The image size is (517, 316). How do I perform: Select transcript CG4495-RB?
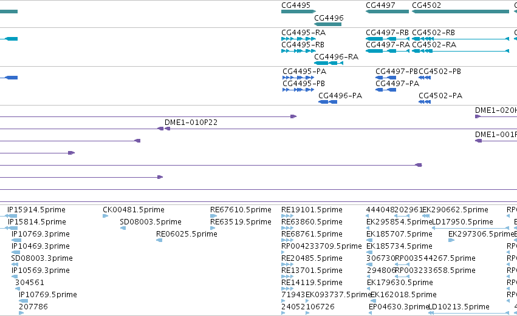[303, 45]
